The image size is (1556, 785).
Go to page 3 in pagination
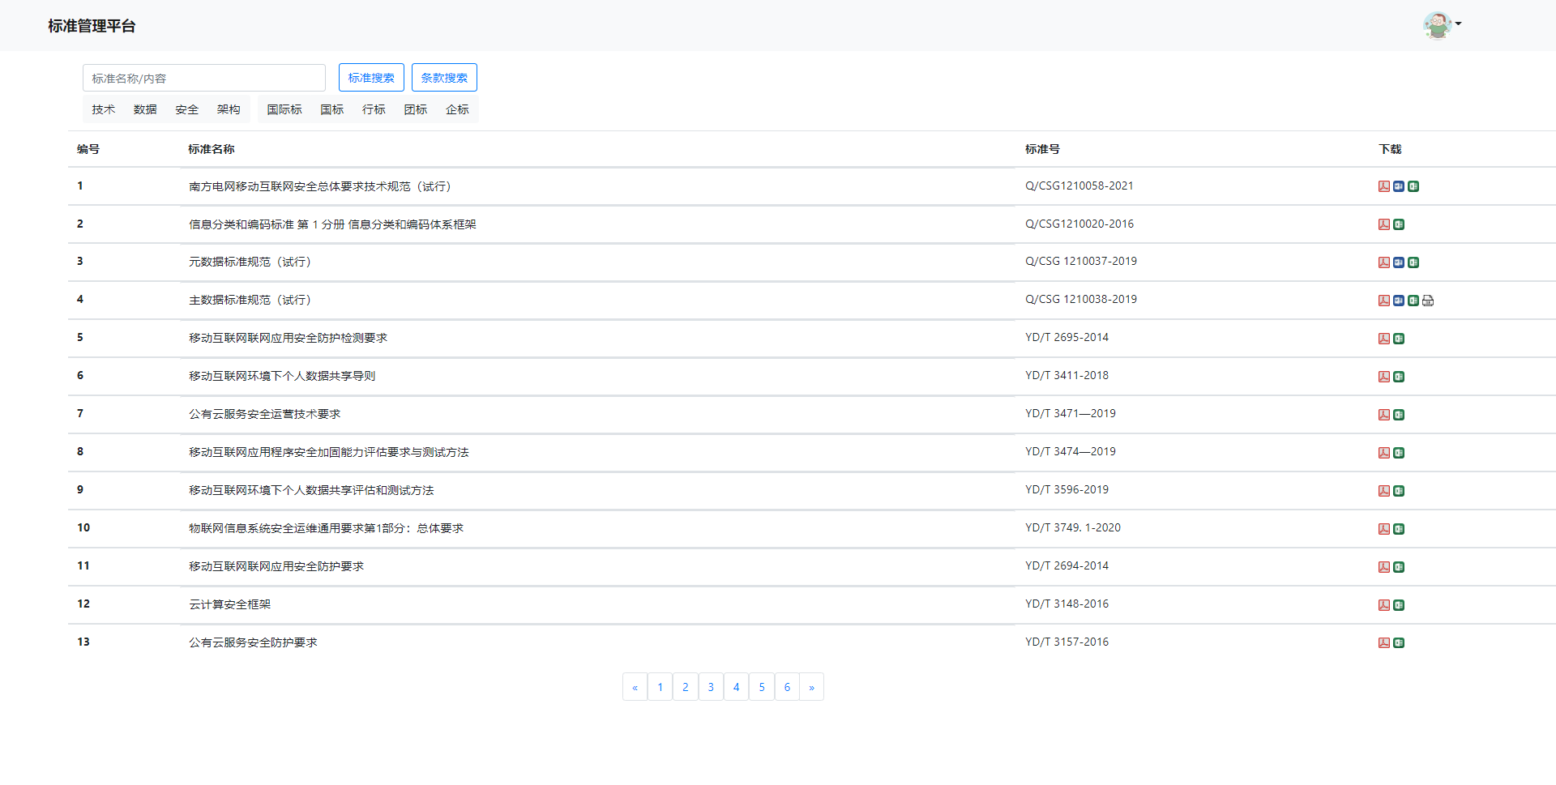[711, 687]
